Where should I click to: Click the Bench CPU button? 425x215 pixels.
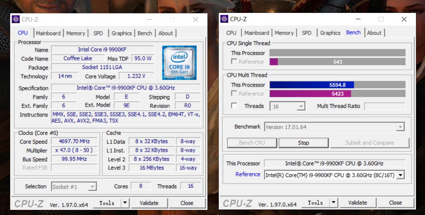tap(252, 143)
